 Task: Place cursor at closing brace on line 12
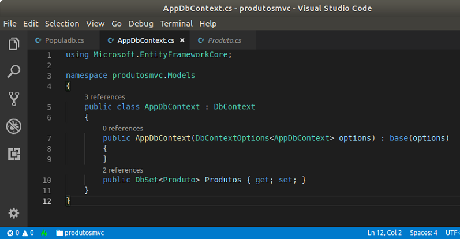68,201
